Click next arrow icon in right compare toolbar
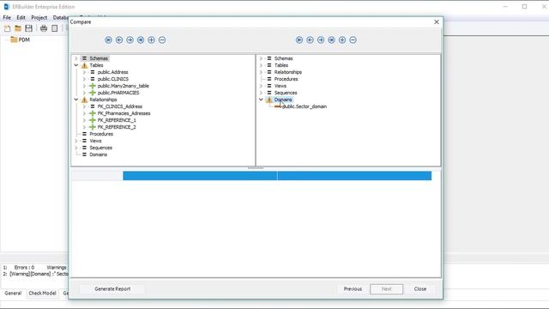549x309 pixels. (x=321, y=40)
